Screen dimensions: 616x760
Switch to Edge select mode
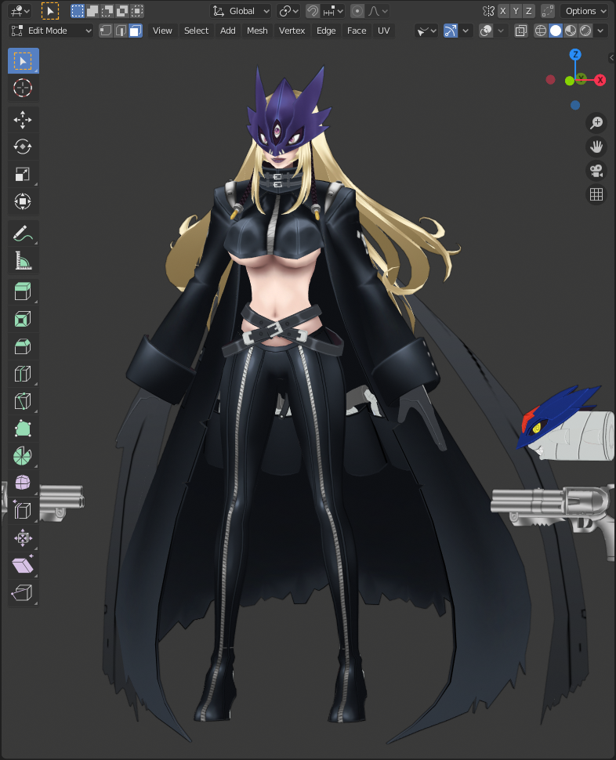[x=120, y=31]
